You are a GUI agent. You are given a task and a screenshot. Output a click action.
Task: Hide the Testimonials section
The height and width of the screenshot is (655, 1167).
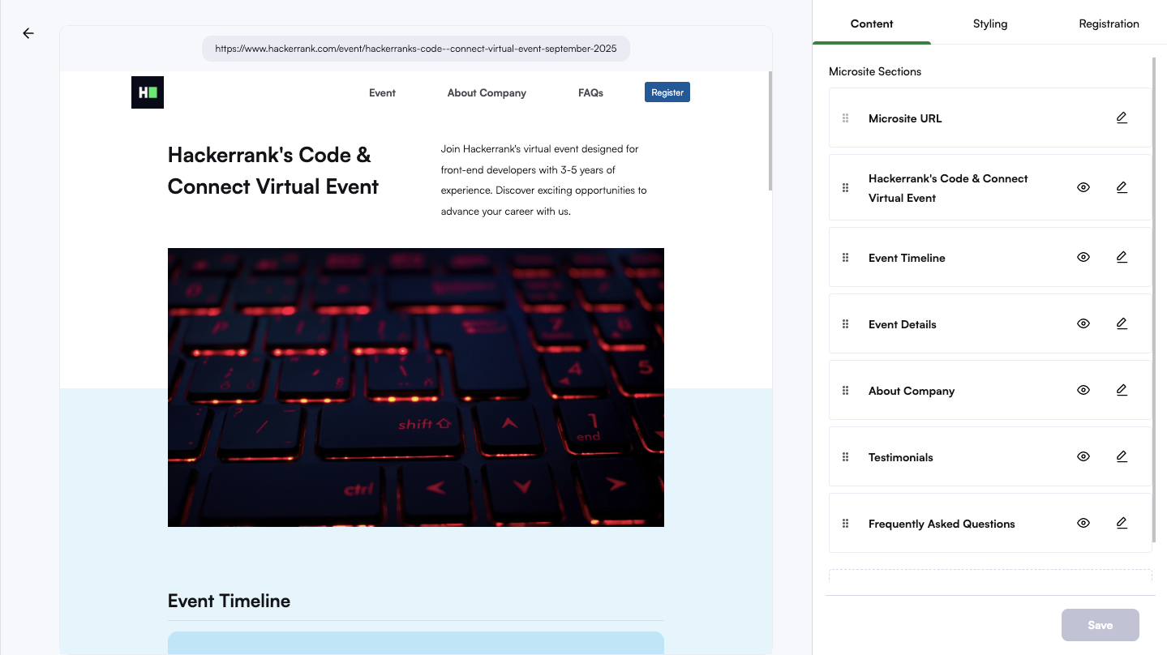click(1083, 456)
